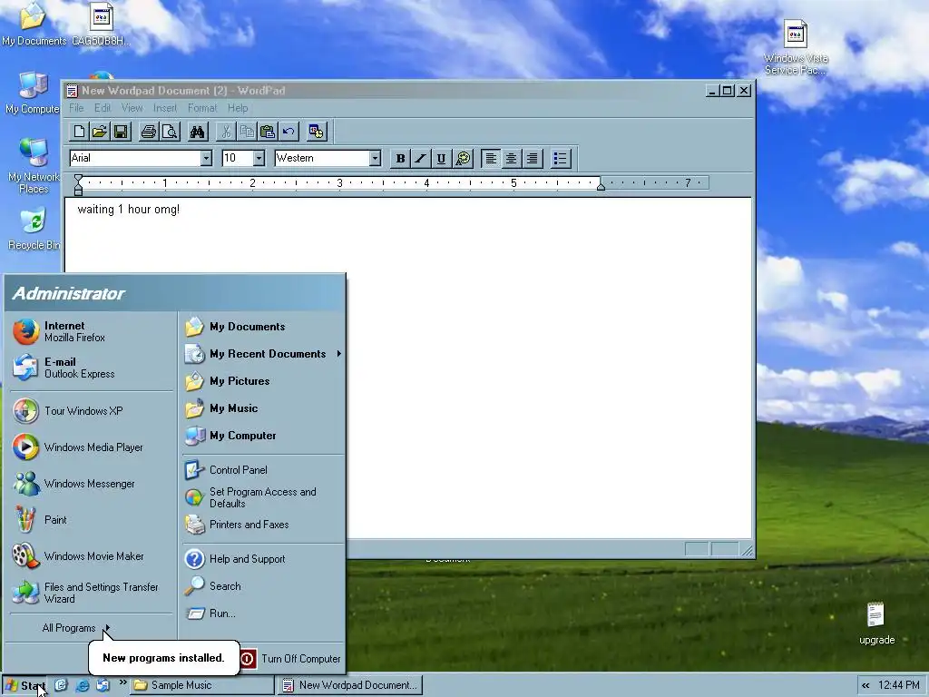The height and width of the screenshot is (697, 929).
Task: Align text left
Action: [x=491, y=158]
